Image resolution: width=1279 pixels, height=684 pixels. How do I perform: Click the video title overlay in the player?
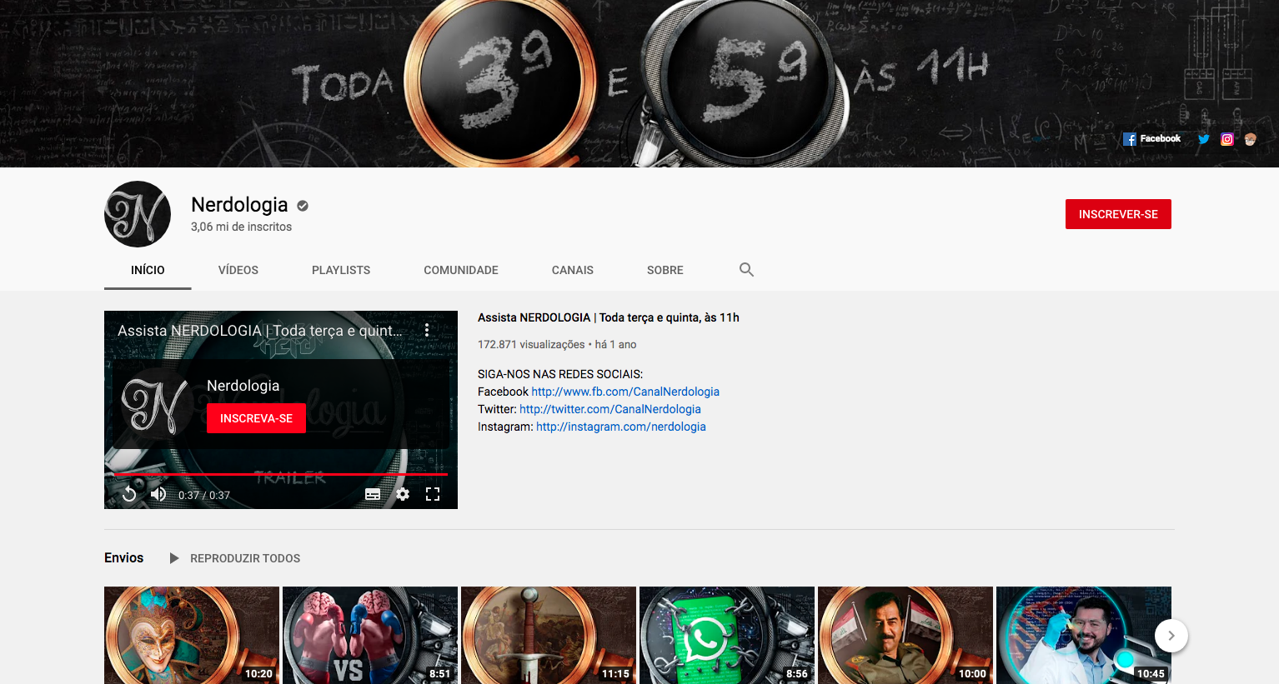259,331
